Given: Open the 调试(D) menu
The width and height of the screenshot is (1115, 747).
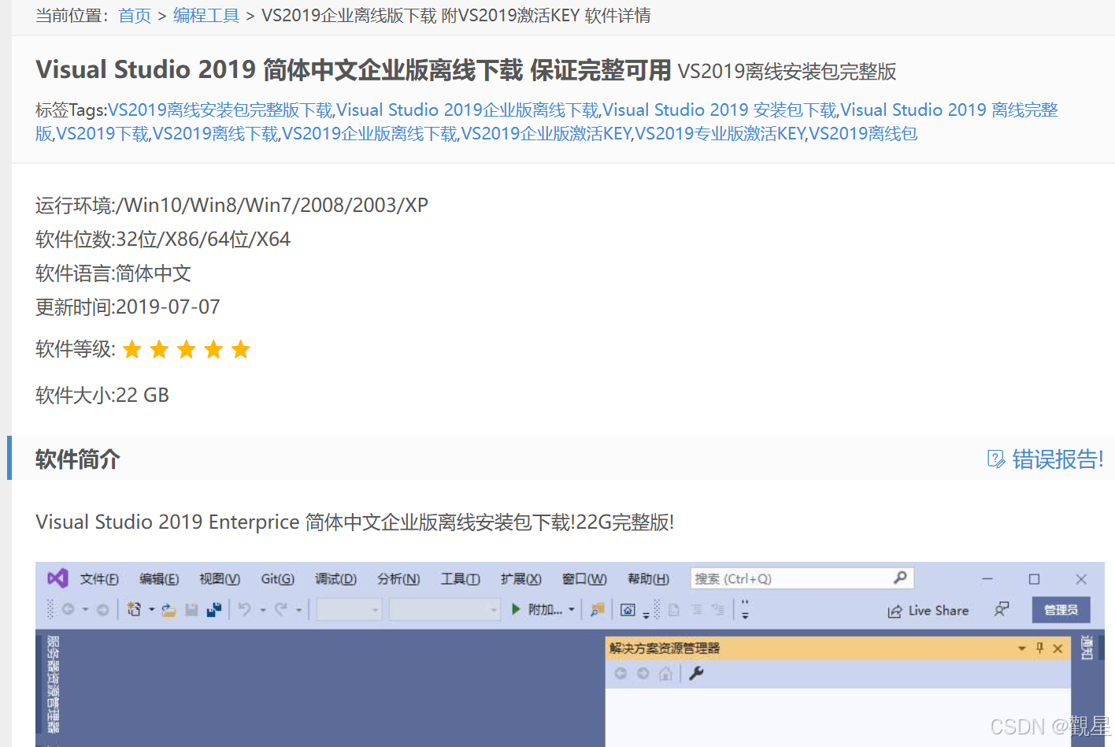Looking at the screenshot, I should [x=336, y=579].
